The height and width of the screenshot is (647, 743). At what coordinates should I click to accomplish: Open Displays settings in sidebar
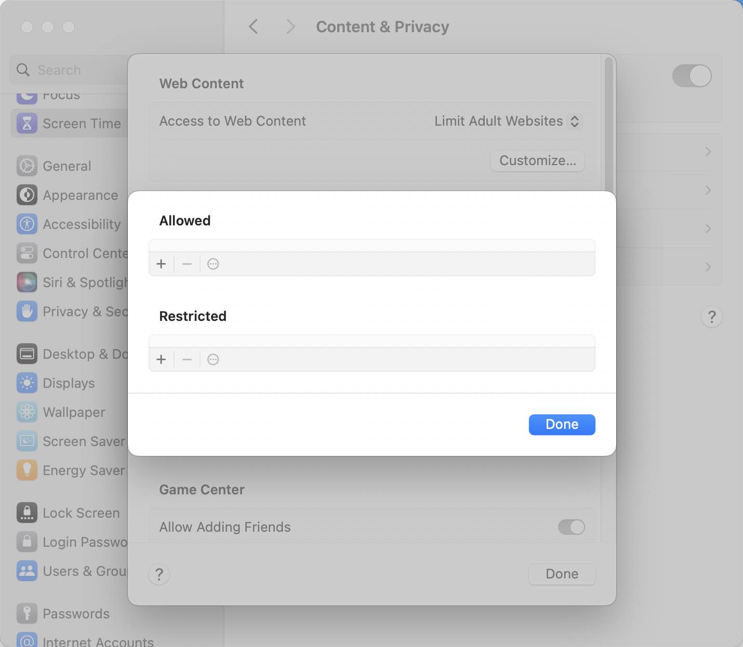pos(69,383)
